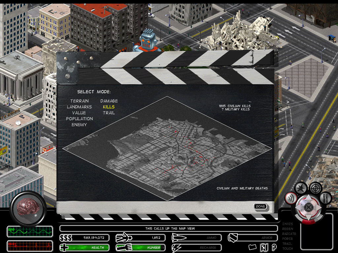Click the fallen person kills counter icon

(124, 238)
